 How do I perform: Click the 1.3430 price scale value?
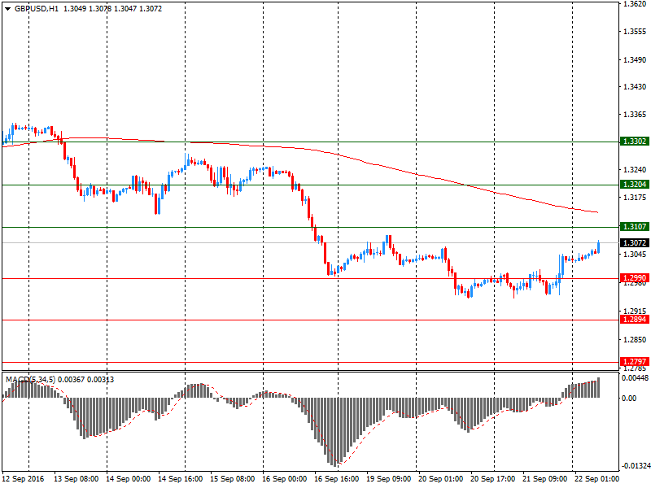635,87
